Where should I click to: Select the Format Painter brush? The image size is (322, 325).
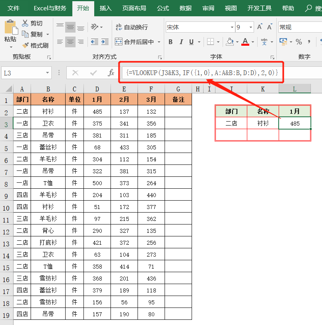click(x=25, y=45)
